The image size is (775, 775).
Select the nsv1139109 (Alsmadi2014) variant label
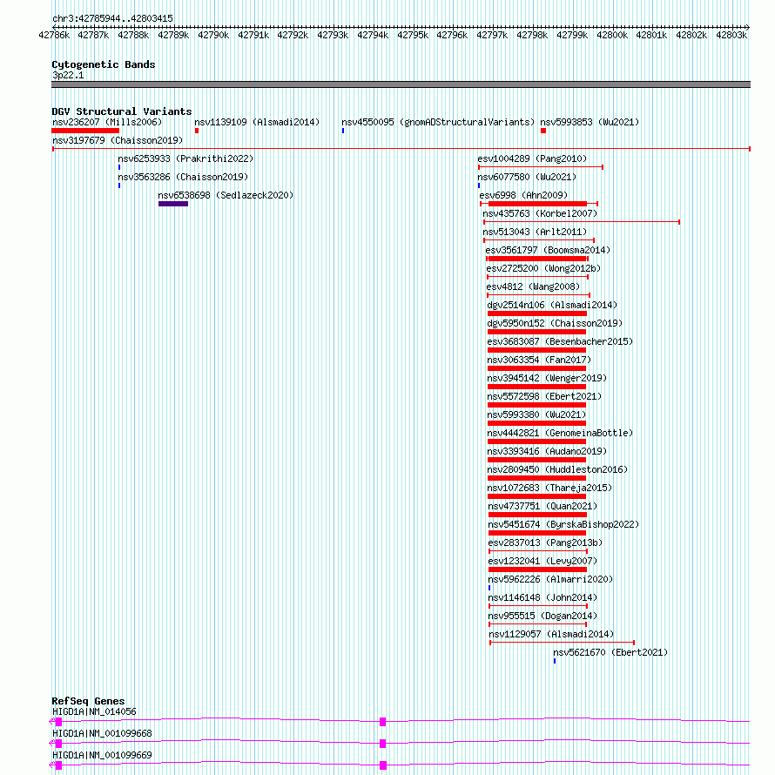click(x=257, y=122)
